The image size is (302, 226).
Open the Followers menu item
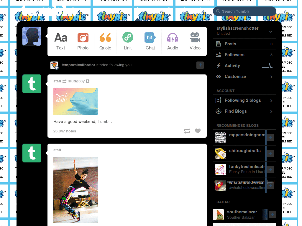[244, 55]
